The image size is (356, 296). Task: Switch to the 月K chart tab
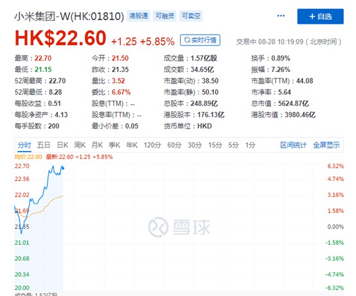click(x=97, y=145)
